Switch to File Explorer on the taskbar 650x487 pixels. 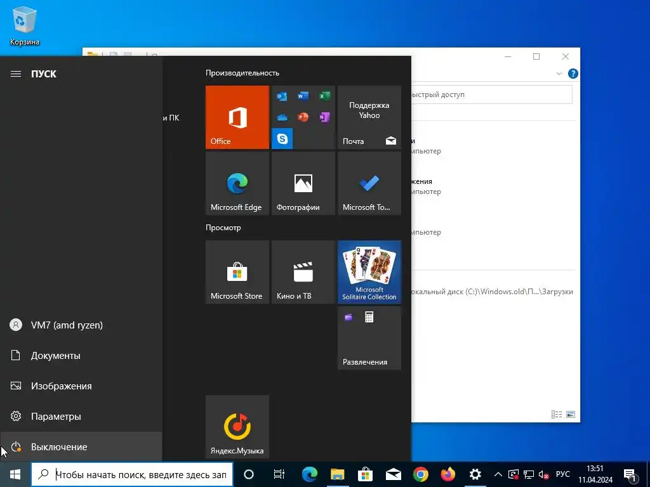338,474
